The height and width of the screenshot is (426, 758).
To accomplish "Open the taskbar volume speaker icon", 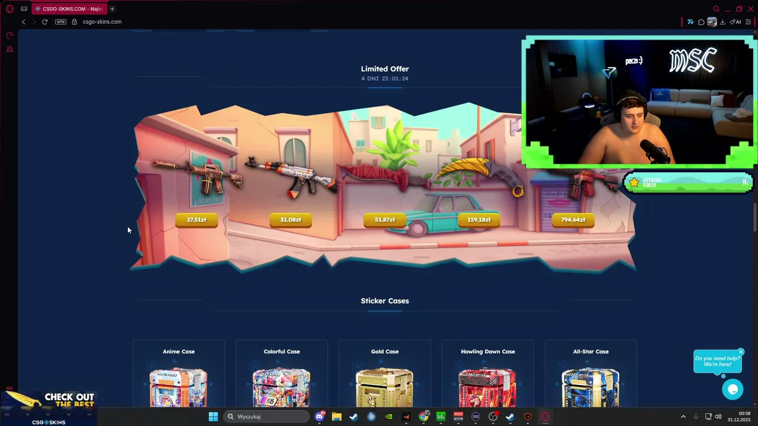I will pyautogui.click(x=718, y=417).
